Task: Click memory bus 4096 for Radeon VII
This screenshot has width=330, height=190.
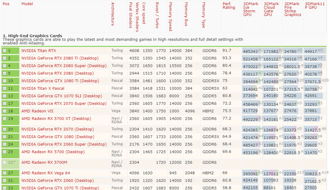Action: pyautogui.click(x=190, y=111)
